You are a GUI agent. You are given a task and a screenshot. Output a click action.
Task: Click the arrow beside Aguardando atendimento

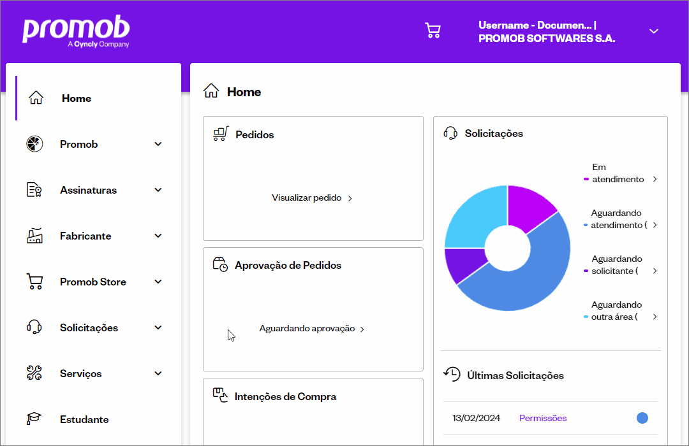(x=655, y=225)
